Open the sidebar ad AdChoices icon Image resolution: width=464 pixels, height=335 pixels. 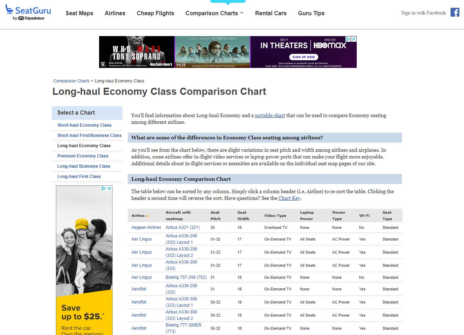click(x=104, y=188)
